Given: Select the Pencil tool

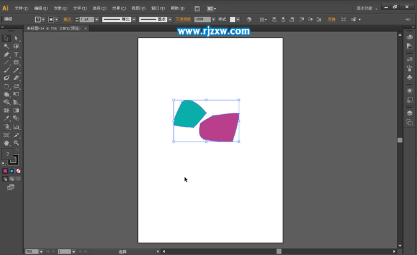Looking at the screenshot, I should point(16,70).
